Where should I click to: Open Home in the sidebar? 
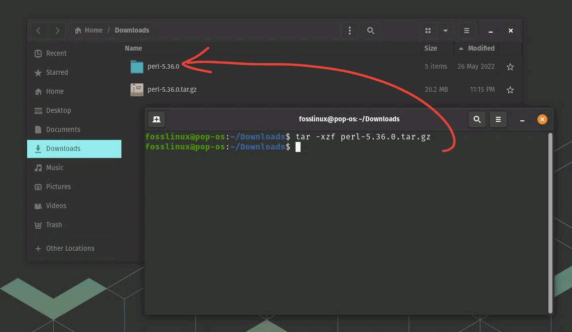74,91
